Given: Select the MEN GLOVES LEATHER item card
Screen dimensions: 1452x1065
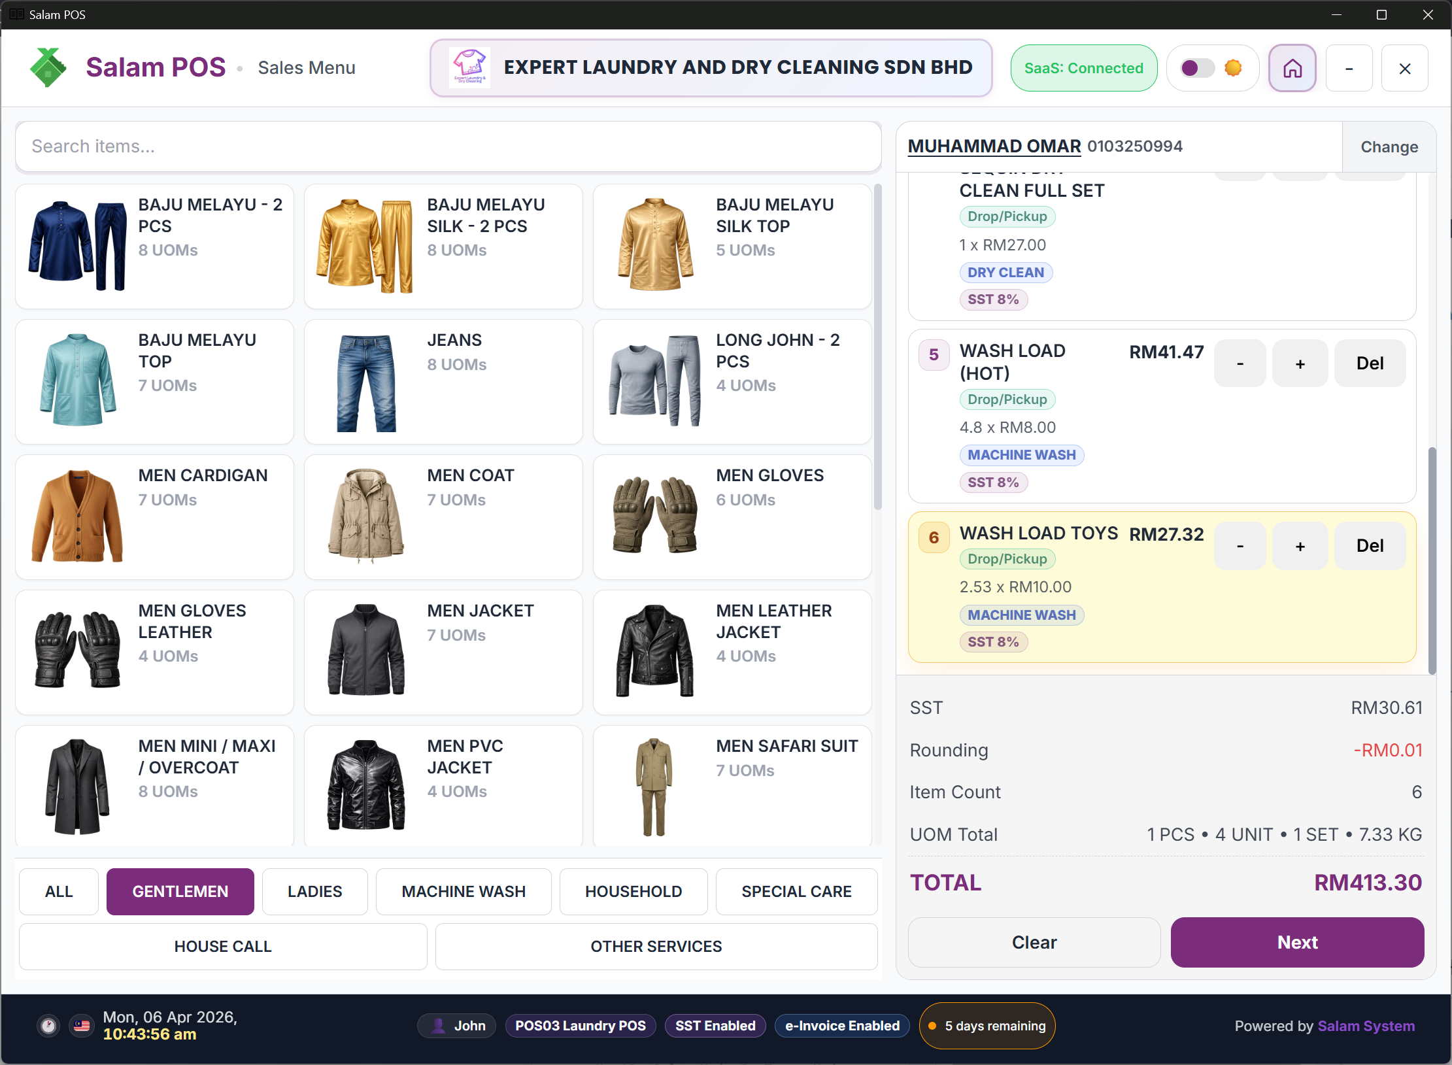Looking at the screenshot, I should click(155, 652).
